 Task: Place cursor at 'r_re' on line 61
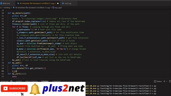point(14,71)
